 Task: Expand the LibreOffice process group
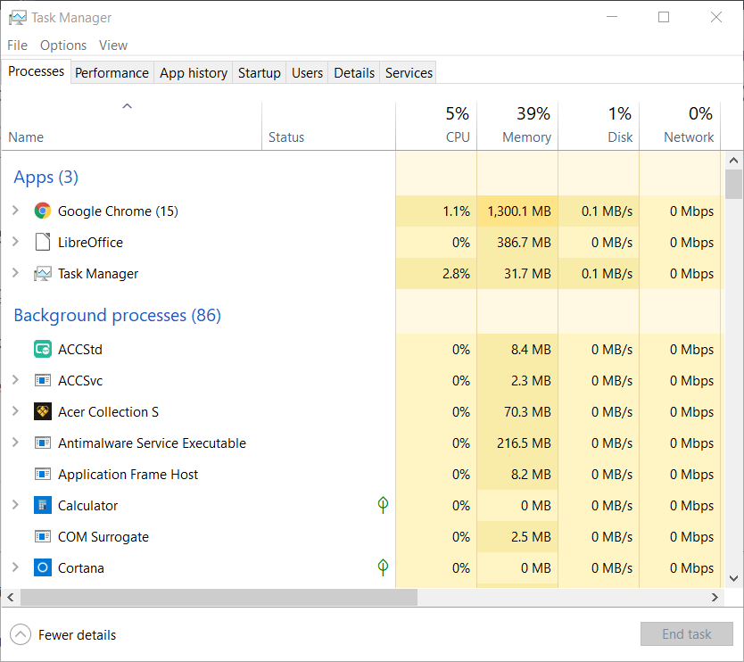15,242
